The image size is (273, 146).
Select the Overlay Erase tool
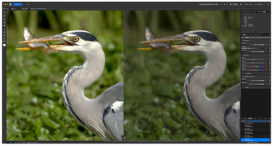pos(4,32)
